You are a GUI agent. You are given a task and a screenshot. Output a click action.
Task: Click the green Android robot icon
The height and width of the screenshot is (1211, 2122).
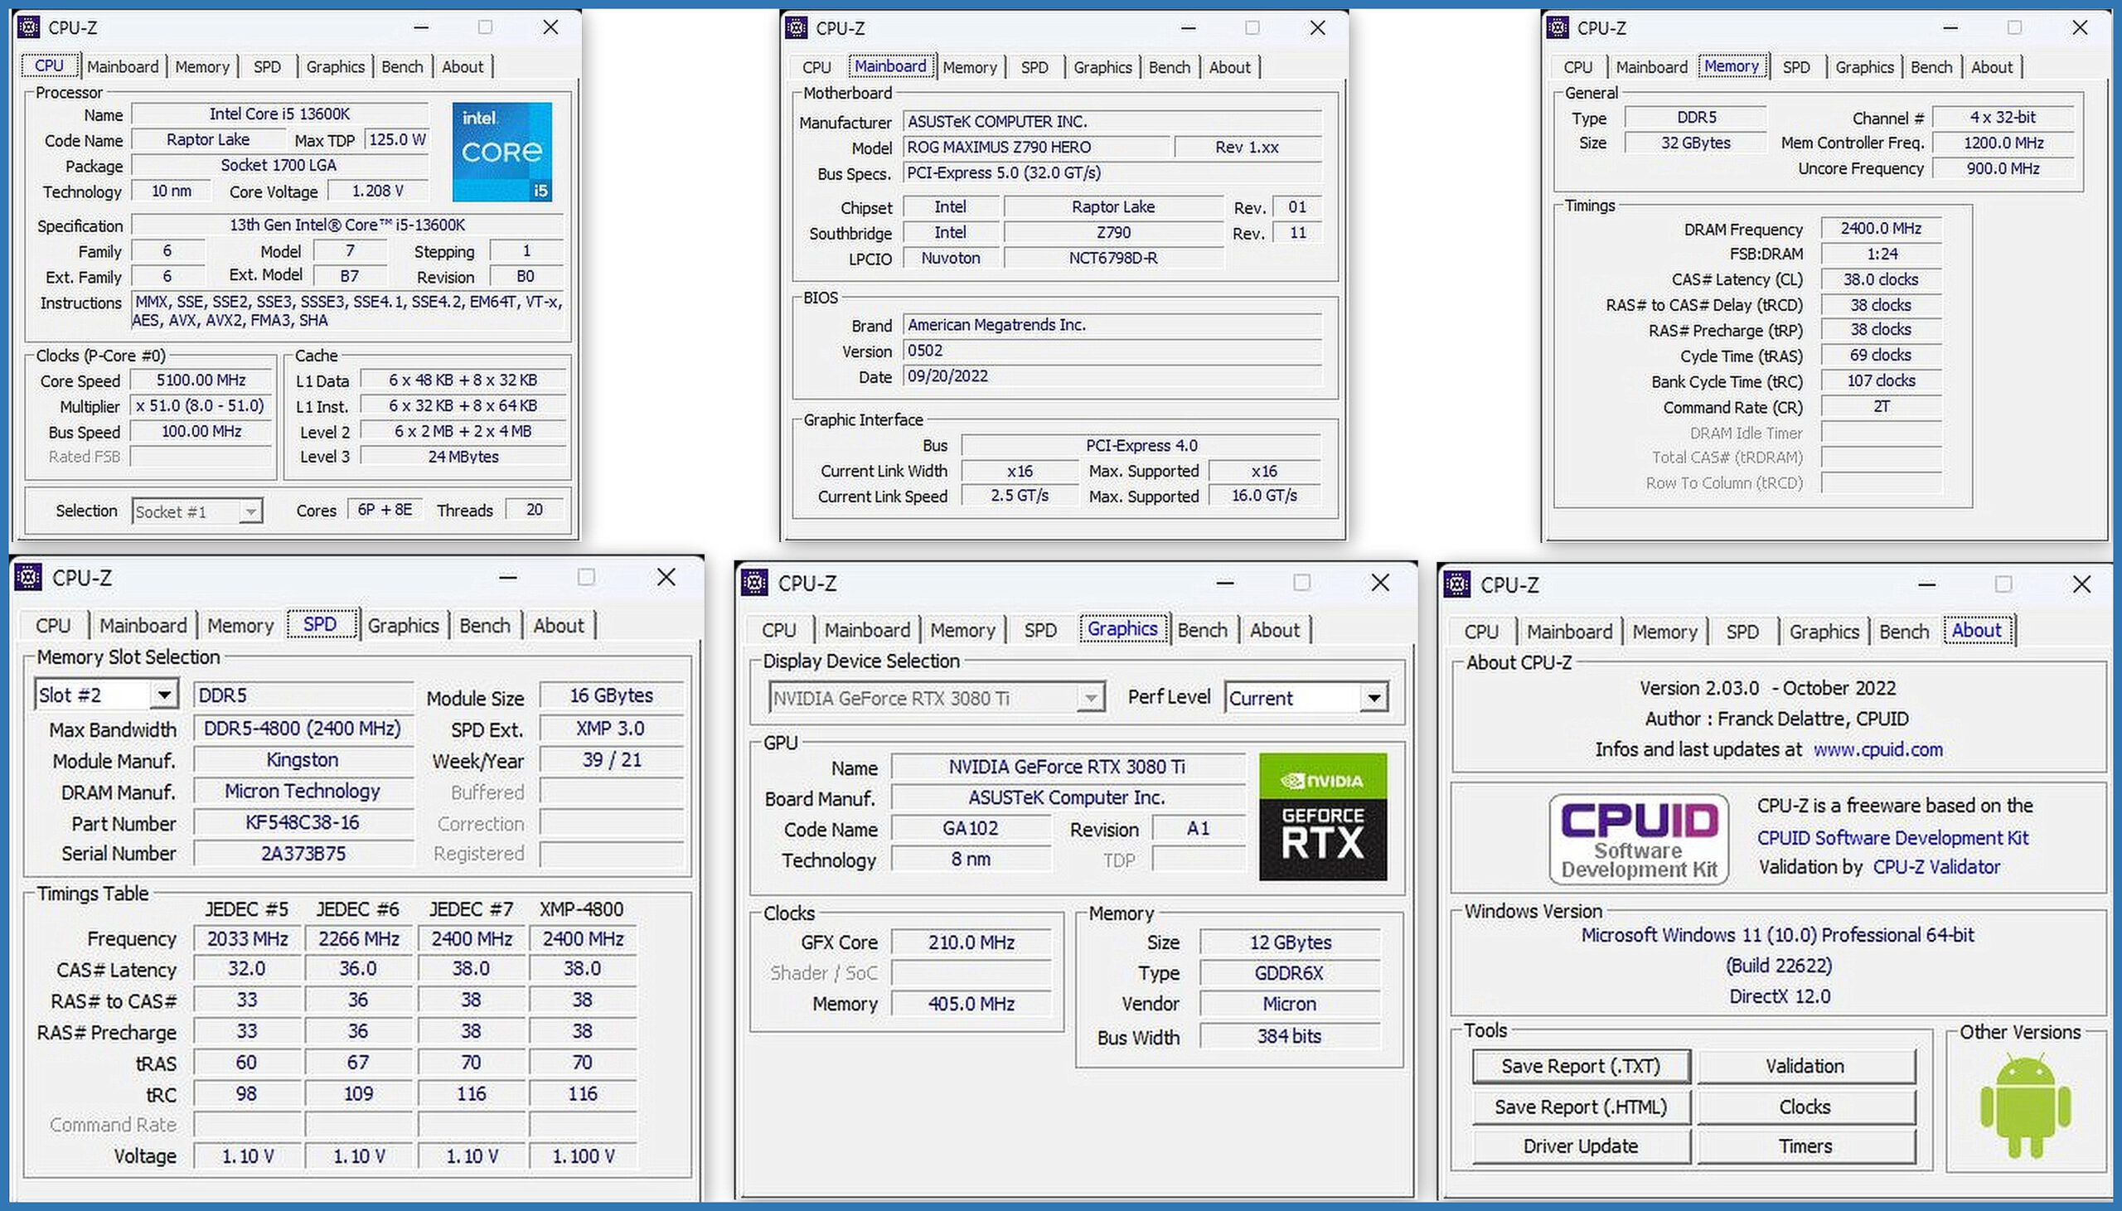(x=2026, y=1105)
